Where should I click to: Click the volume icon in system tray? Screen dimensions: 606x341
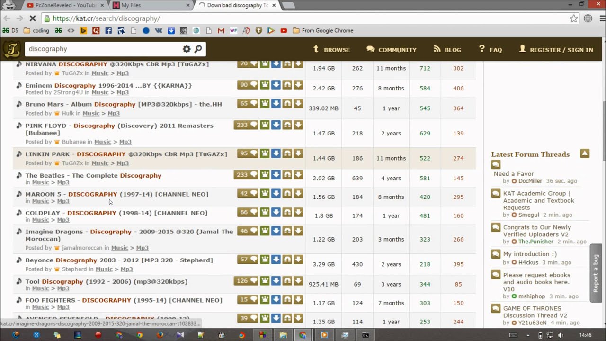(560, 335)
